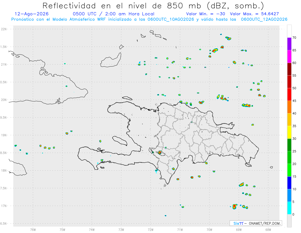The width and height of the screenshot is (301, 233).
Task: Click the initialization time '0600UTC_10AGO2026'
Action: (171, 19)
